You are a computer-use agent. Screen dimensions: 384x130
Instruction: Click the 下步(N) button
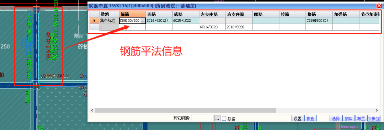coord(374,119)
